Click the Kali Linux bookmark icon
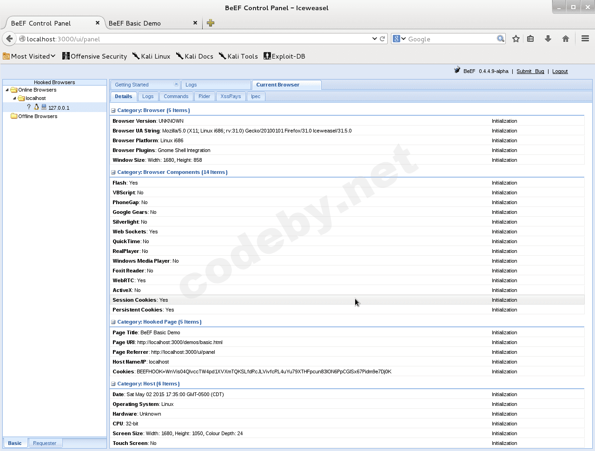Screen dimensions: 595x451 click(136, 56)
